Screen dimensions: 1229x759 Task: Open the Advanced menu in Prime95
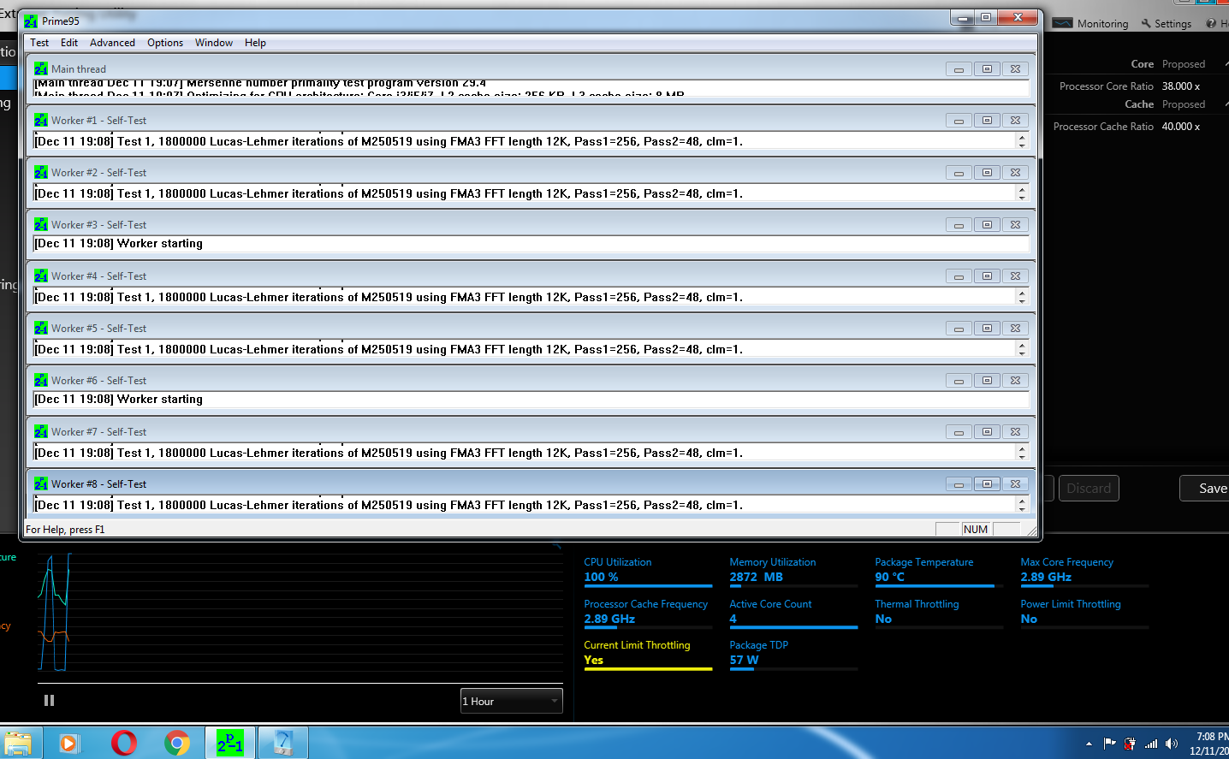(112, 43)
